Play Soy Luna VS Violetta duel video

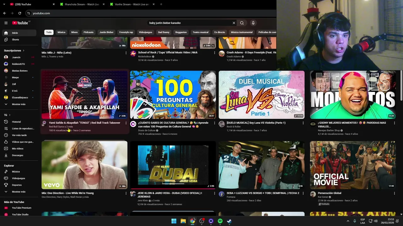[262, 94]
